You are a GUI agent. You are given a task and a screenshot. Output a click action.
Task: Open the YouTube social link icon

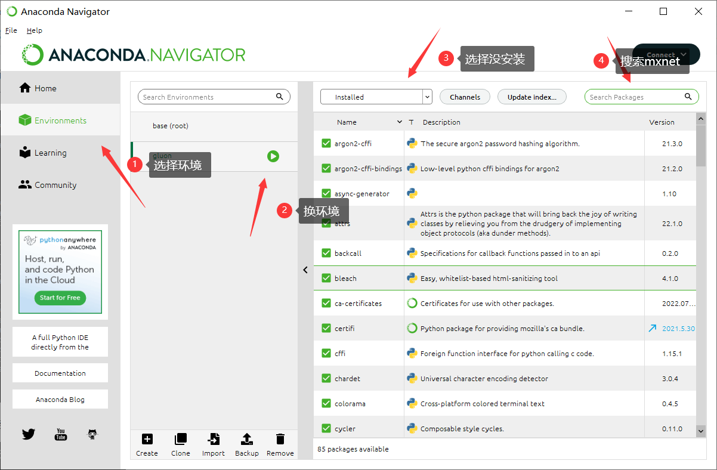[61, 434]
